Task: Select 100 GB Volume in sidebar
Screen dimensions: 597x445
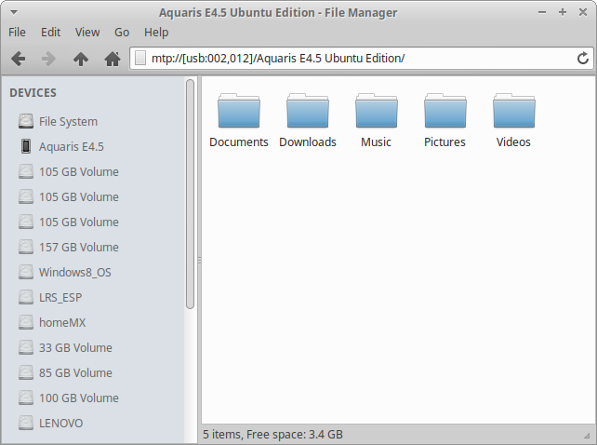Action: 79,398
